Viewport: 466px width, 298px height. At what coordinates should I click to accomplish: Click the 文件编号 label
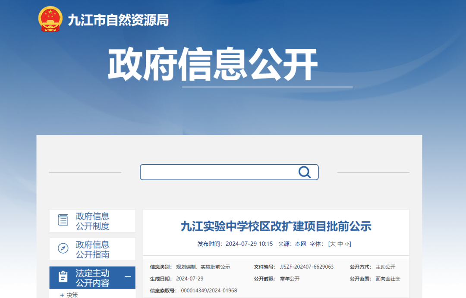tap(264, 267)
